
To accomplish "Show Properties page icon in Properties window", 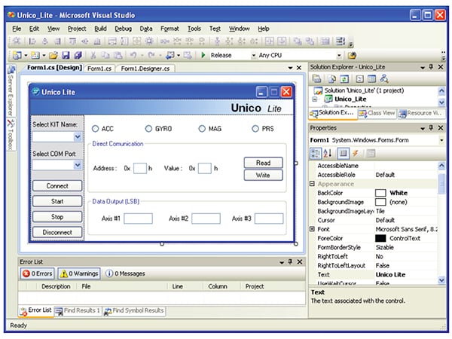I will pos(343,153).
